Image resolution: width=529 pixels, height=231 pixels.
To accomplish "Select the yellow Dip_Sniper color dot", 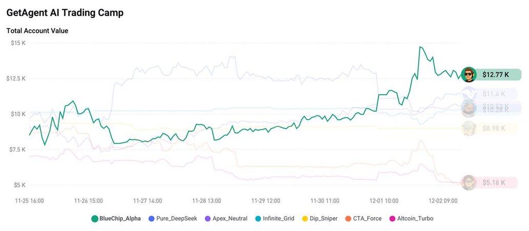I will click(305, 219).
